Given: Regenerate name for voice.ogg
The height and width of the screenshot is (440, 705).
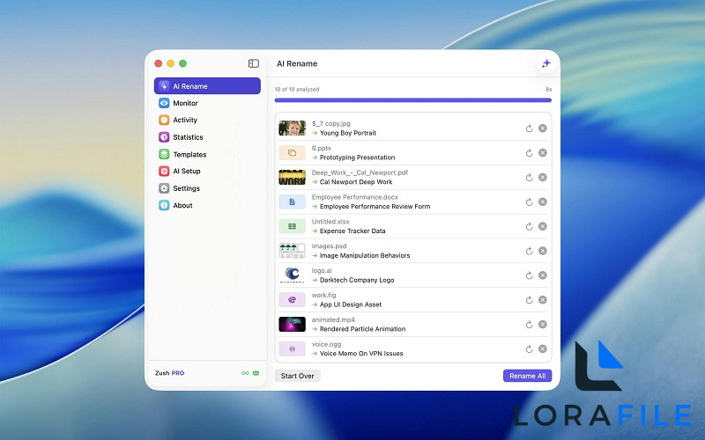Looking at the screenshot, I should coord(530,348).
